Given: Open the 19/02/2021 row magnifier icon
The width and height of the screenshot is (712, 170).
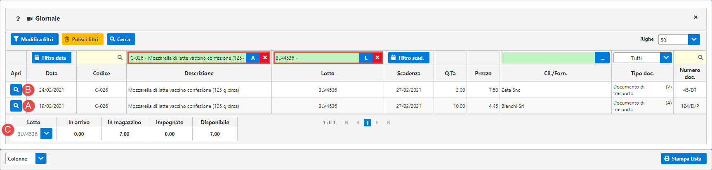Looking at the screenshot, I should pos(16,106).
